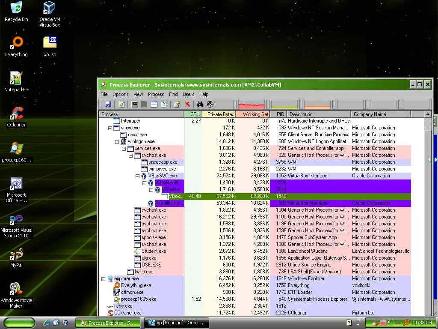This screenshot has height=329, width=438.
Task: Click the Recycle Bin desktop icon
Action: (16, 12)
